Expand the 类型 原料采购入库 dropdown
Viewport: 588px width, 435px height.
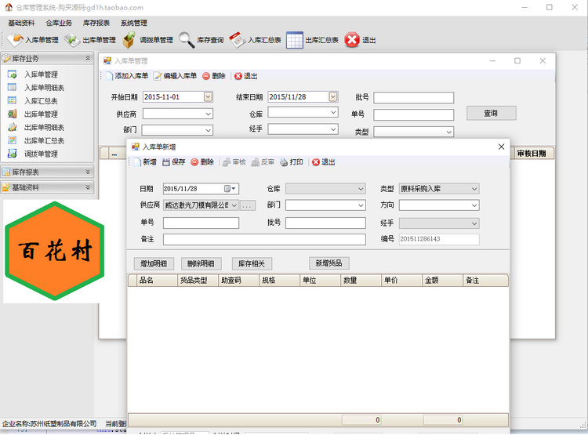tap(474, 189)
